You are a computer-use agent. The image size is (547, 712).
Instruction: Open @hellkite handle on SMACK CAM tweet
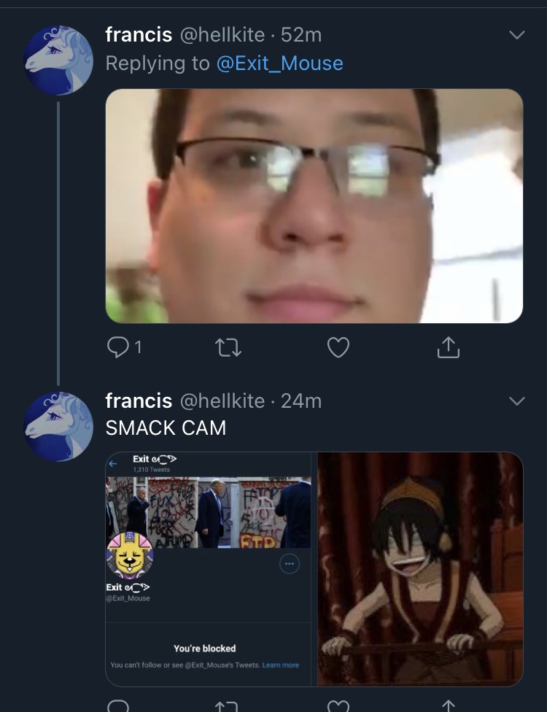(x=222, y=401)
